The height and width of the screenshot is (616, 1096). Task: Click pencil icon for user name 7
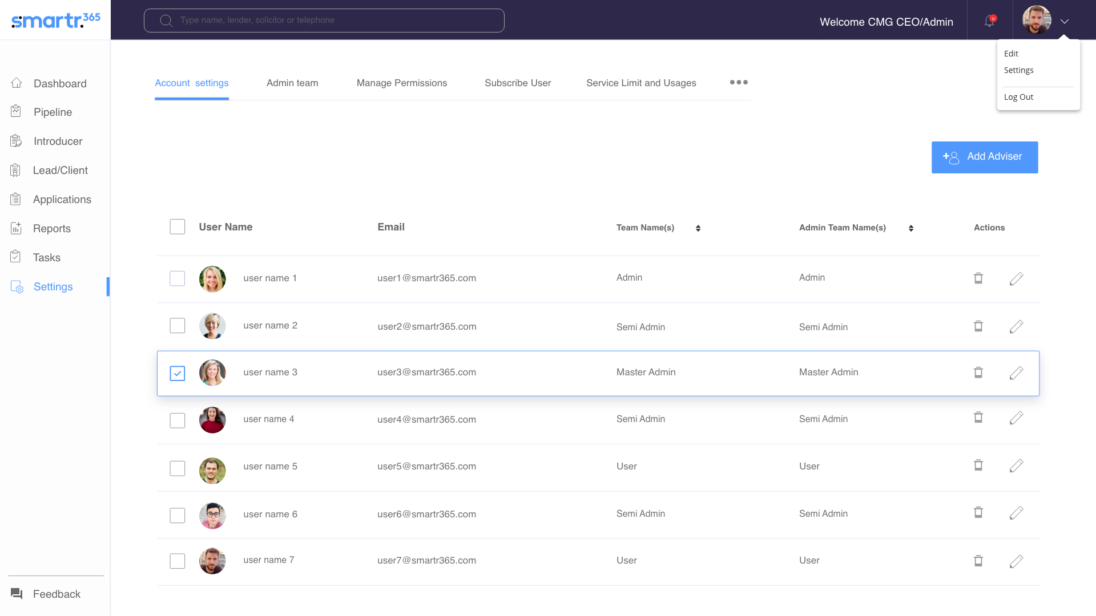[x=1016, y=561]
